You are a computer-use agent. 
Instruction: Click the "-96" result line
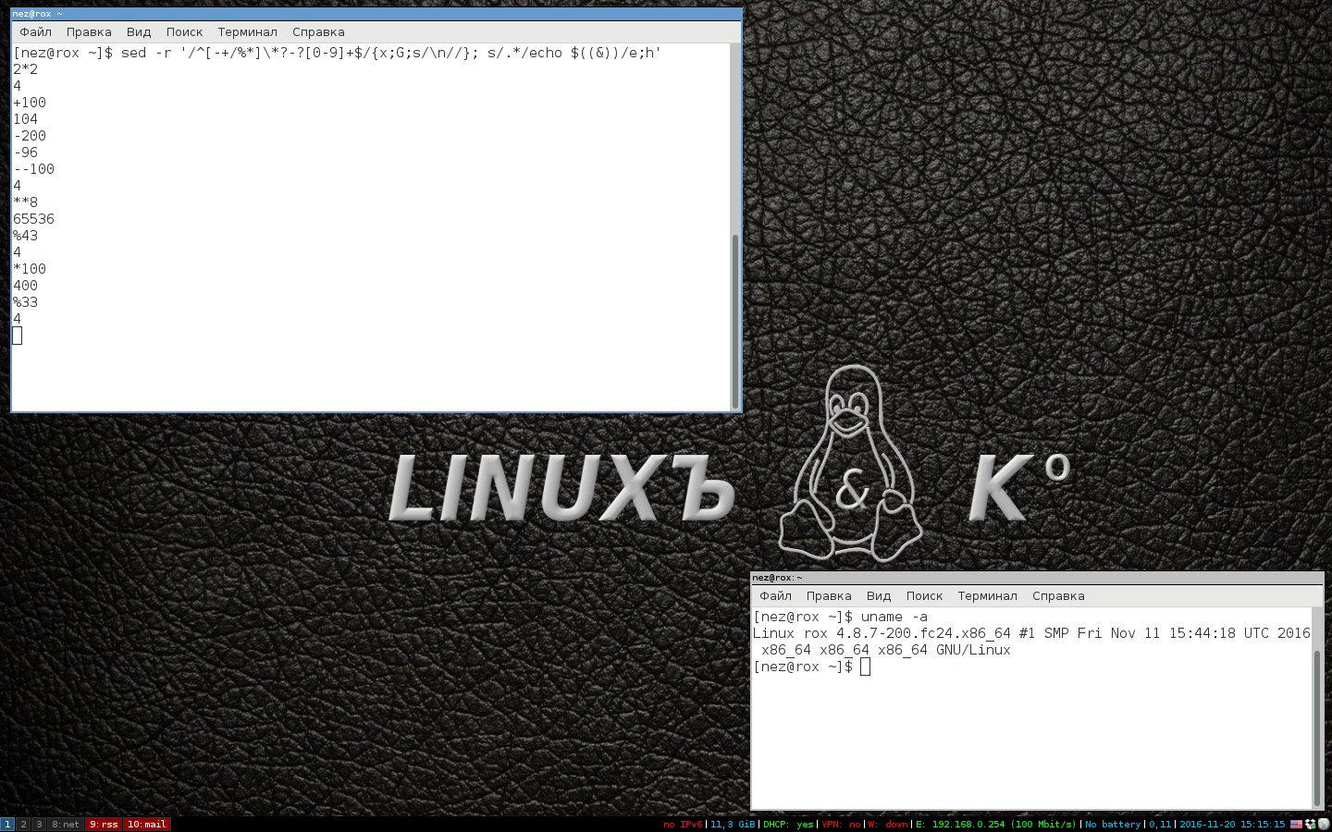pyautogui.click(x=25, y=153)
